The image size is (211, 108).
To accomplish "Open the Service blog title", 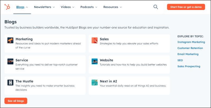I will point(22,60).
